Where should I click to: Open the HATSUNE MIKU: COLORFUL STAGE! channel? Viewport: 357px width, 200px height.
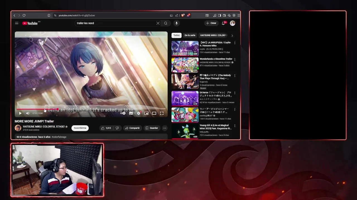pos(44,127)
